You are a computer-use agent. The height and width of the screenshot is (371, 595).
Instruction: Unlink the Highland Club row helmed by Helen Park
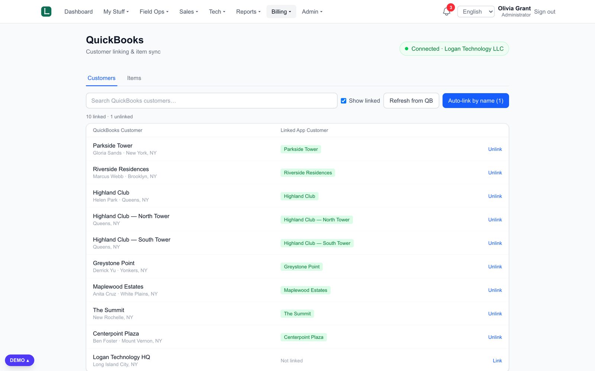pos(495,196)
